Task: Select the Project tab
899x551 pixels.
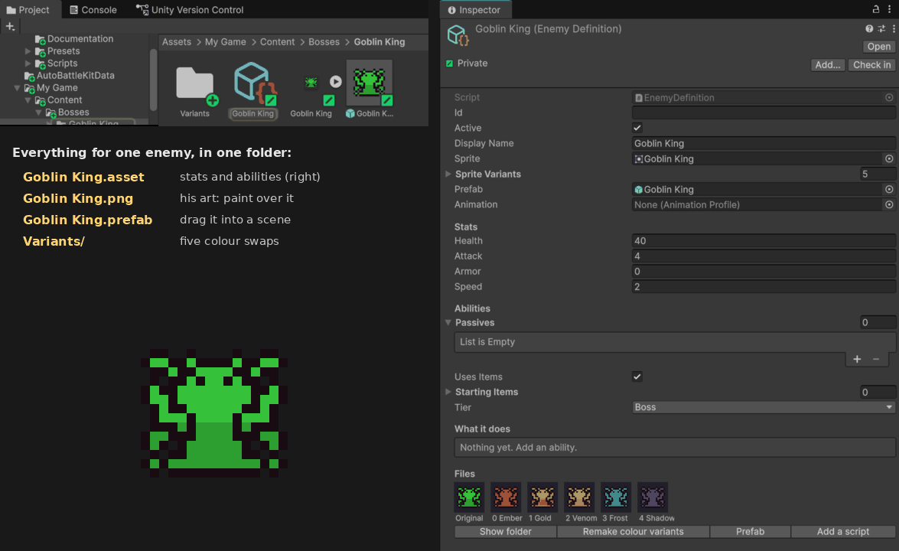Action: click(28, 10)
